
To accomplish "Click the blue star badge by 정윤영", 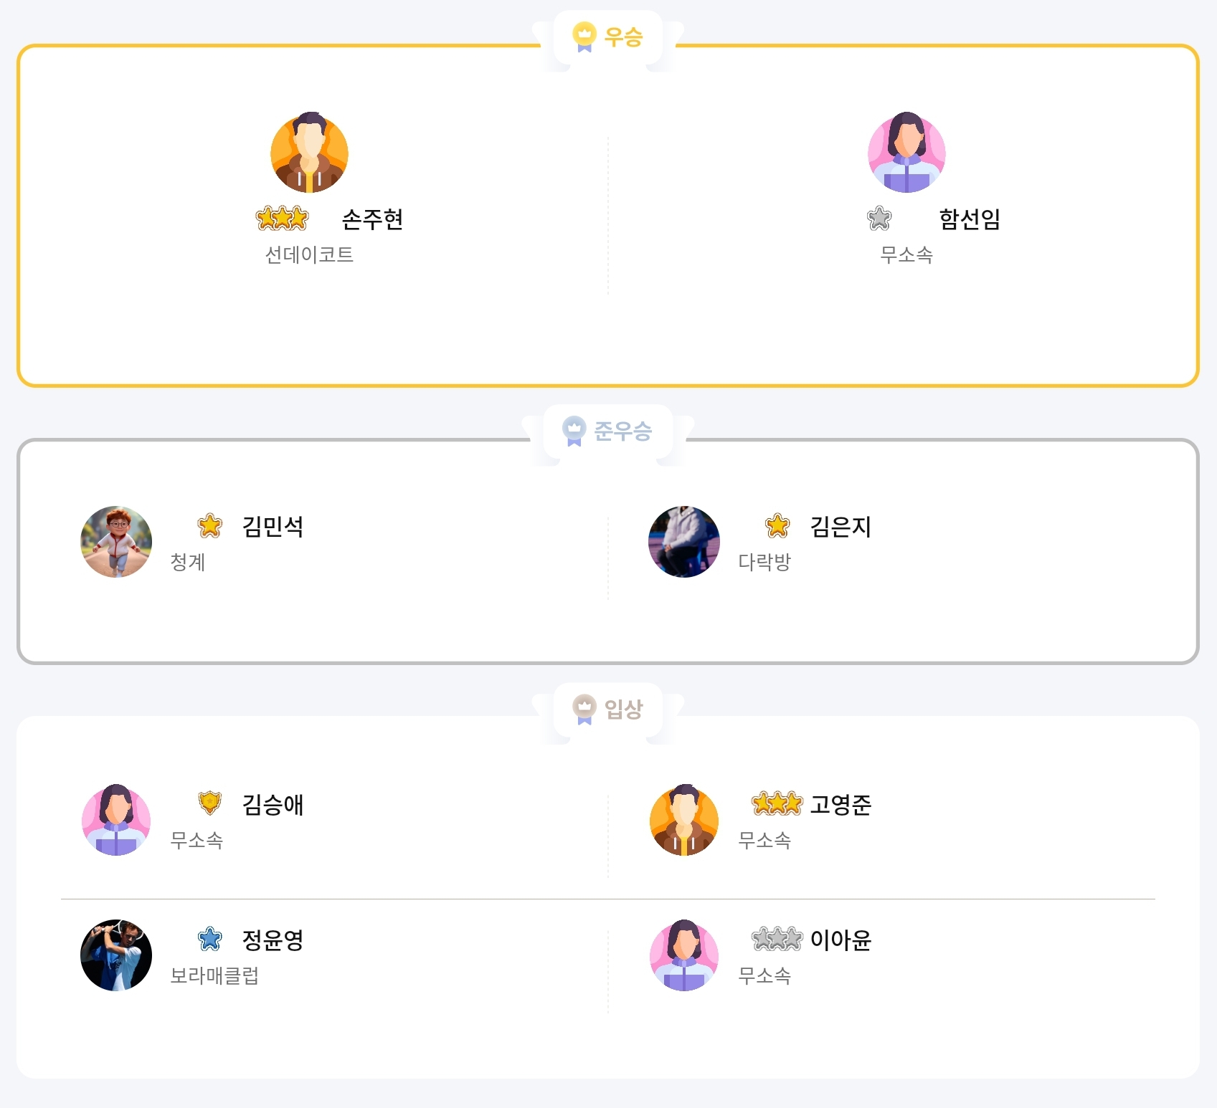I will 210,939.
